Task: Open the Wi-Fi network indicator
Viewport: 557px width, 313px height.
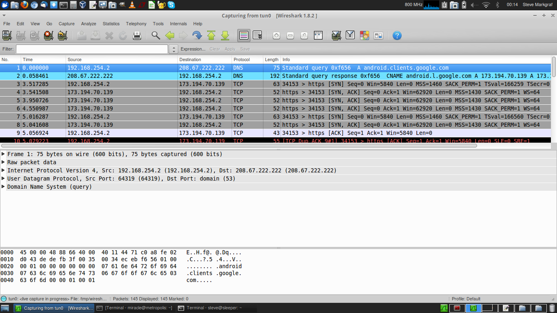Action: coord(486,5)
